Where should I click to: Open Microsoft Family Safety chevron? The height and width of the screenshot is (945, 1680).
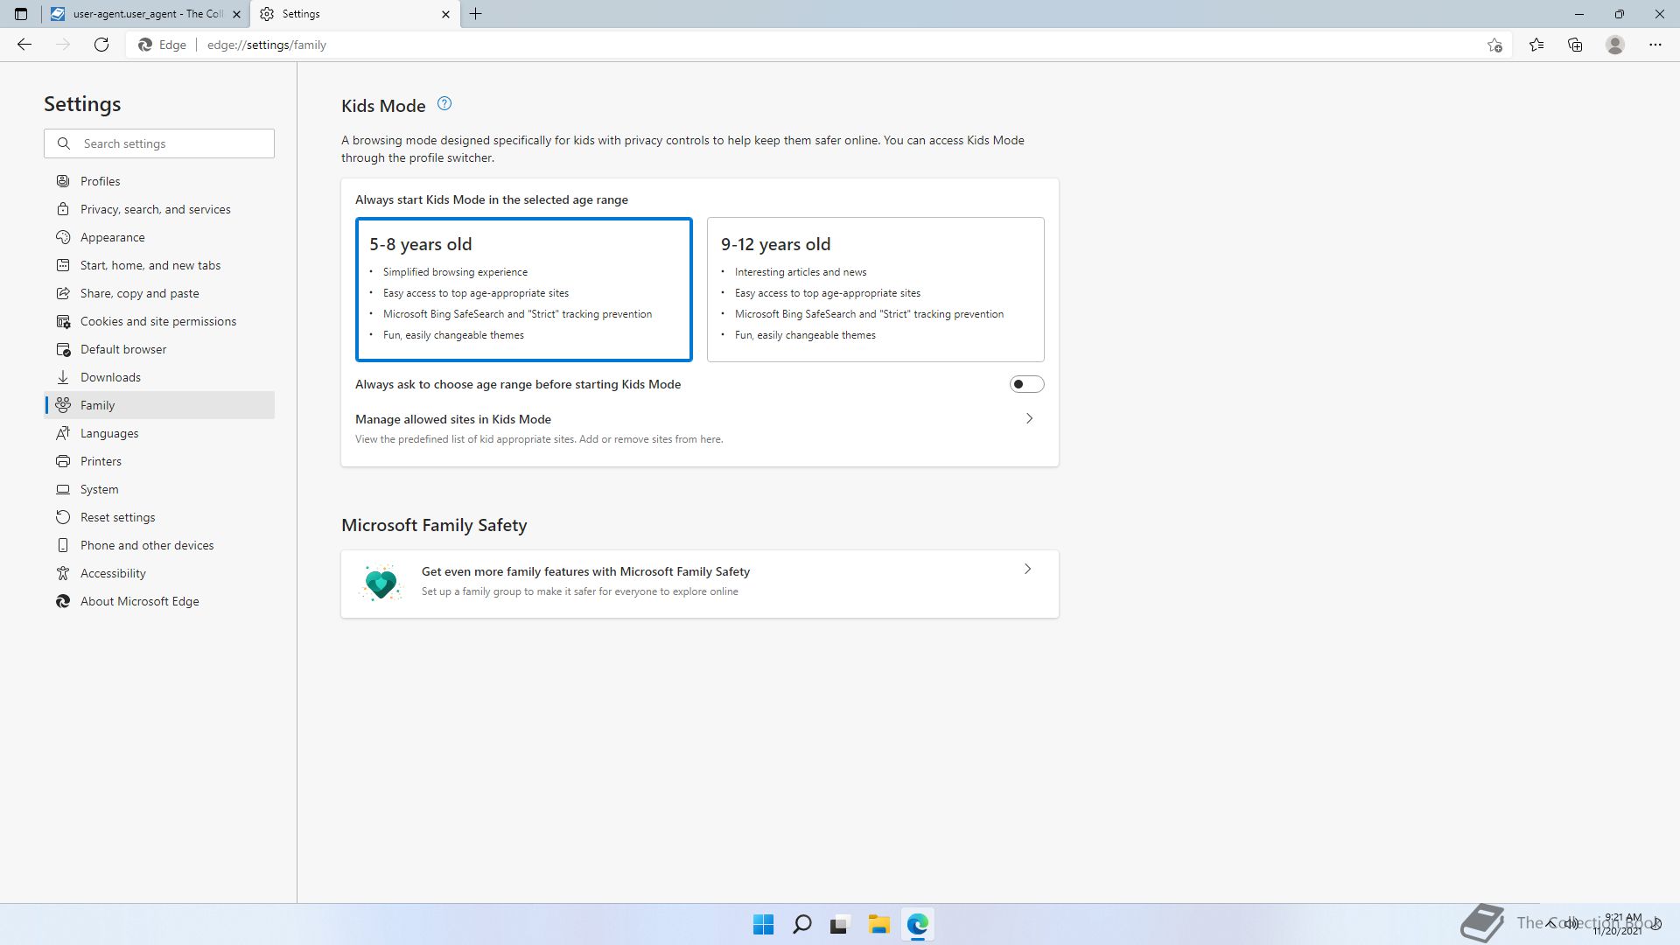[1027, 569]
